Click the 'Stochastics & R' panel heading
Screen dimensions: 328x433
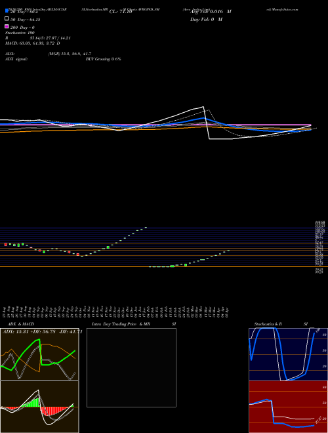(268, 324)
